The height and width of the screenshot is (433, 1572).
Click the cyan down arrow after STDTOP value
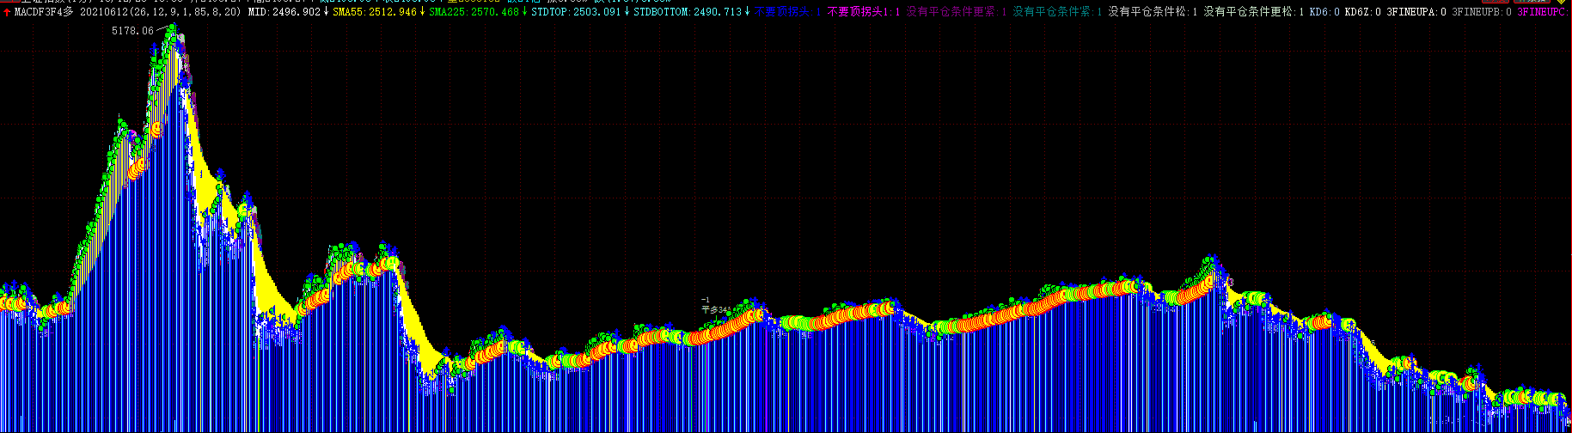point(626,12)
